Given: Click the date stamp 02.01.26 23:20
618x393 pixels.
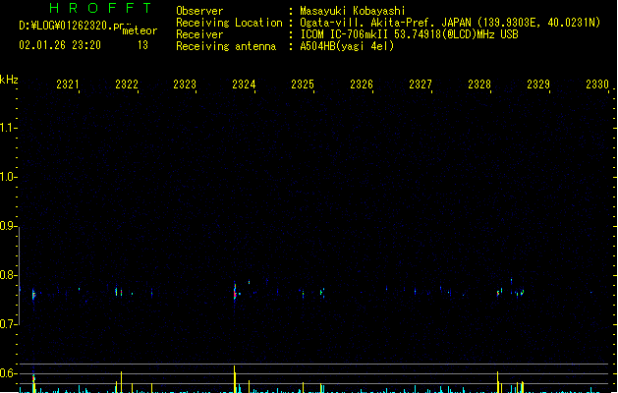Looking at the screenshot, I should pos(60,45).
